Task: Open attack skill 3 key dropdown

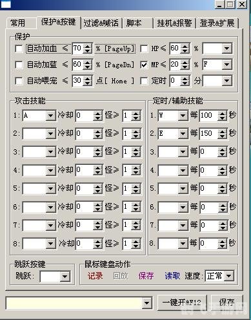Action: [x=51, y=152]
